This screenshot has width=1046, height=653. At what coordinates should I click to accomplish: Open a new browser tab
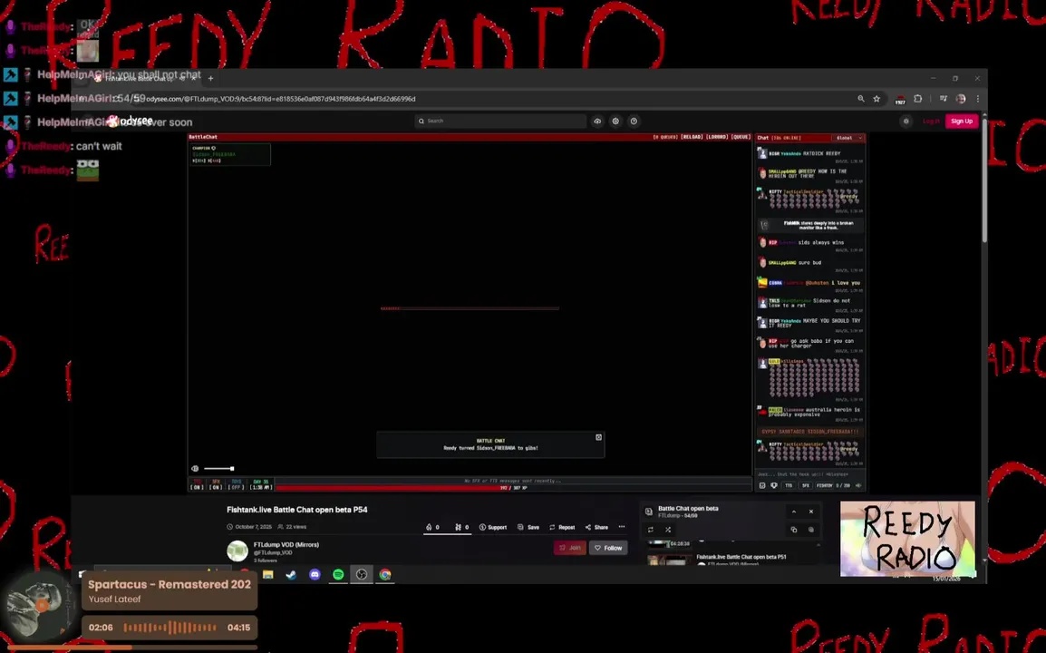pyautogui.click(x=211, y=78)
